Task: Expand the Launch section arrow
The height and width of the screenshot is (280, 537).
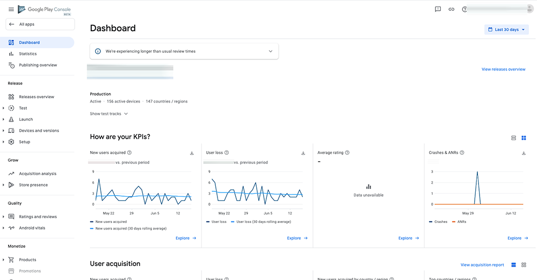Action: 3,119
